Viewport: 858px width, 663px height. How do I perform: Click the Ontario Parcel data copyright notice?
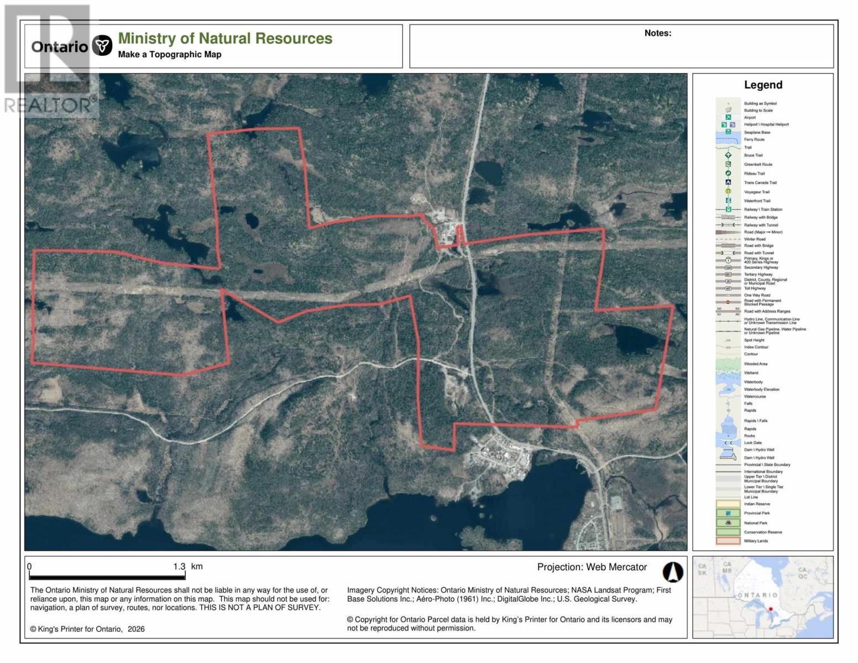coord(510,624)
